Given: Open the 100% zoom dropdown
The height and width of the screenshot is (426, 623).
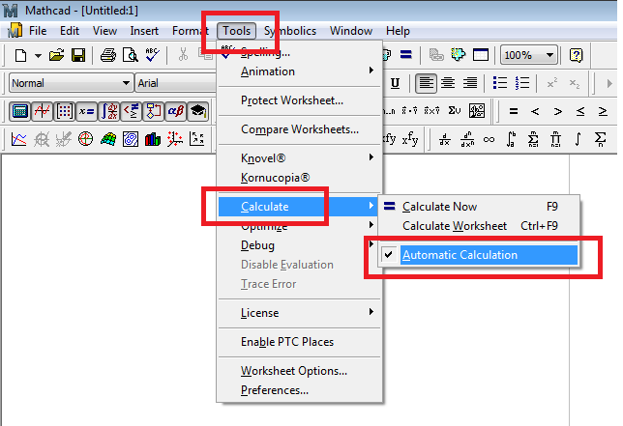Looking at the screenshot, I should [549, 55].
